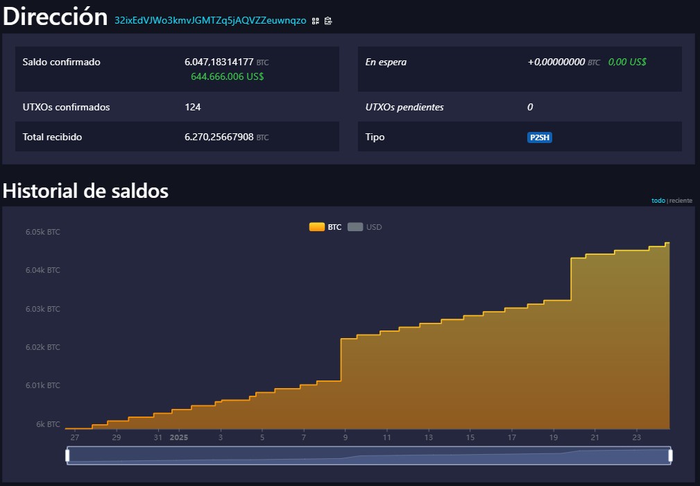Click the 'Historial de saldos' heading
Image resolution: width=700 pixels, height=486 pixels.
pos(85,190)
